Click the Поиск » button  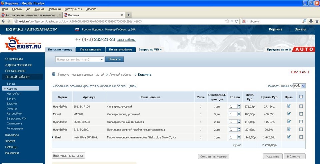pos(114,59)
